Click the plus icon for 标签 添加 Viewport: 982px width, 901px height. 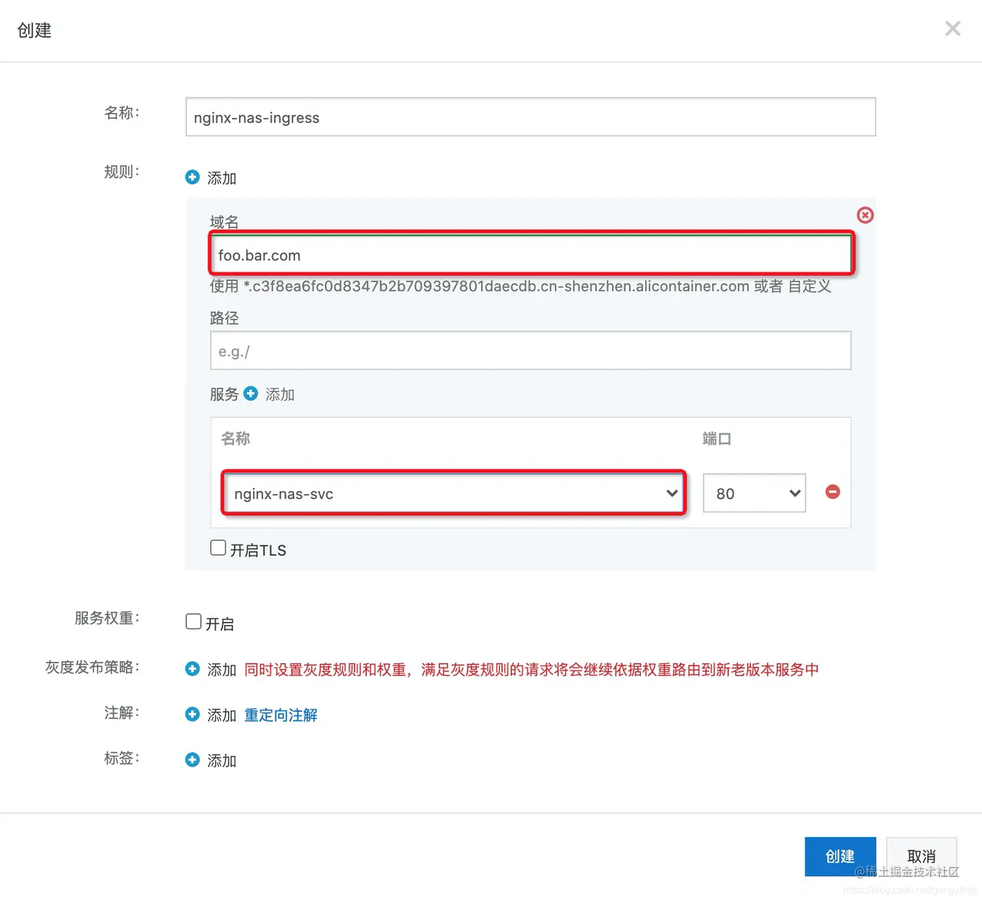point(192,759)
